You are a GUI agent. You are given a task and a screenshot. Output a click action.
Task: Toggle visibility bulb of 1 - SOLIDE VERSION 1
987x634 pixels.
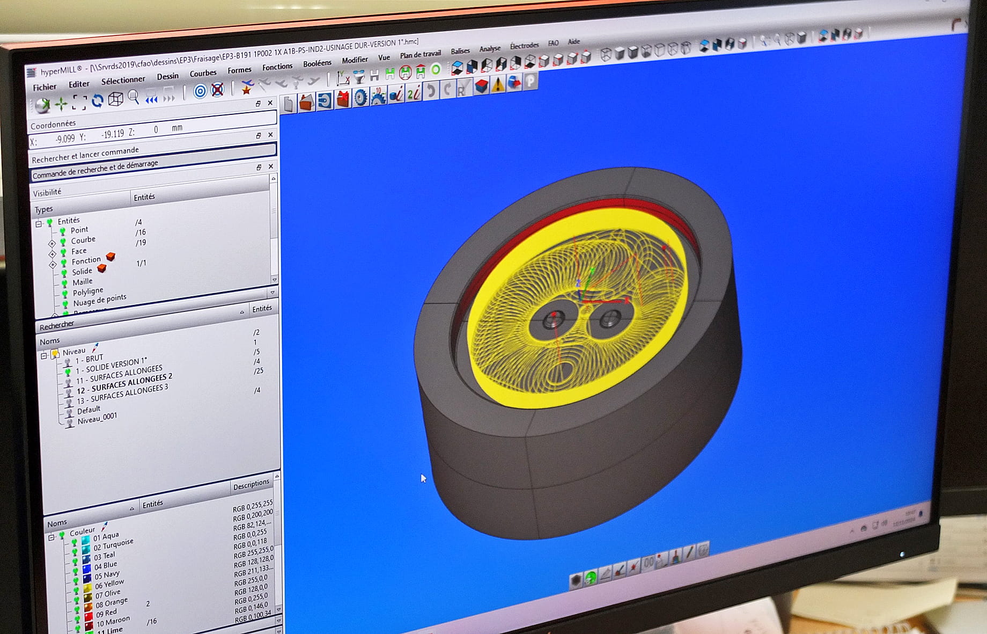click(x=68, y=371)
